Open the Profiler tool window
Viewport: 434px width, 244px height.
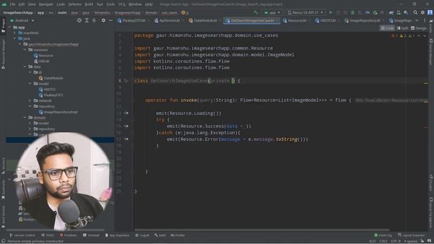tap(178, 235)
